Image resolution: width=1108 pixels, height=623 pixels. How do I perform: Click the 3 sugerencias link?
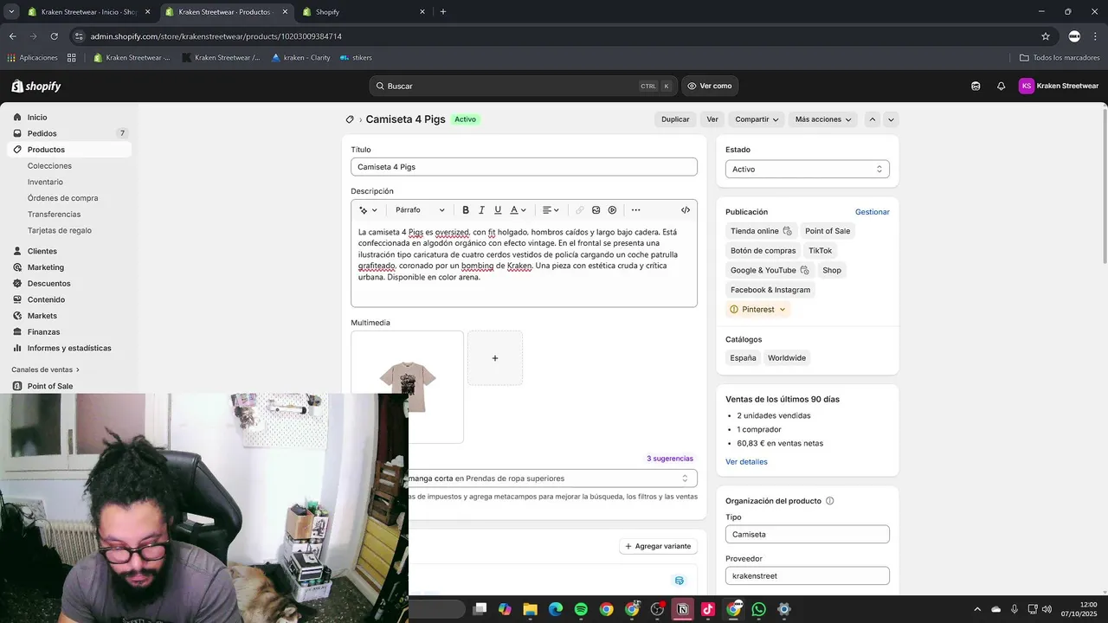click(x=670, y=459)
